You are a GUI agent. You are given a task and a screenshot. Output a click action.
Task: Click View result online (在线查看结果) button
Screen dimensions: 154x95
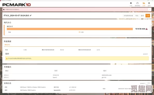(128, 16)
